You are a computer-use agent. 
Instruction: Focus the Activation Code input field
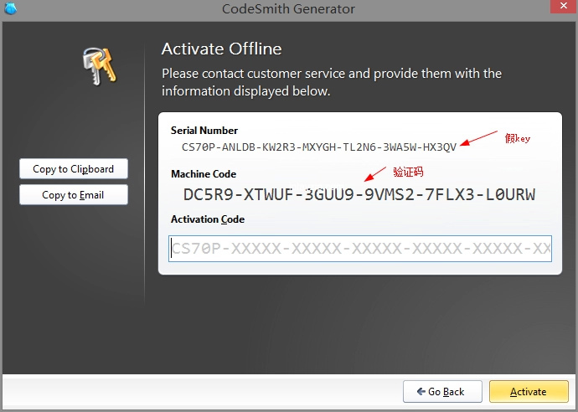pyautogui.click(x=359, y=249)
